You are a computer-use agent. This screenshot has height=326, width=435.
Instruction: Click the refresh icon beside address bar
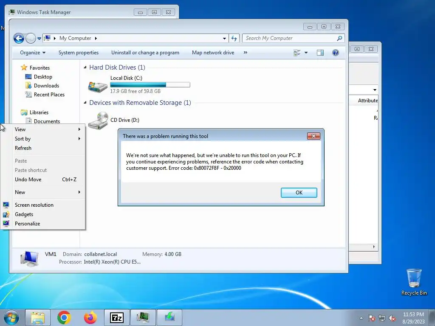point(234,38)
